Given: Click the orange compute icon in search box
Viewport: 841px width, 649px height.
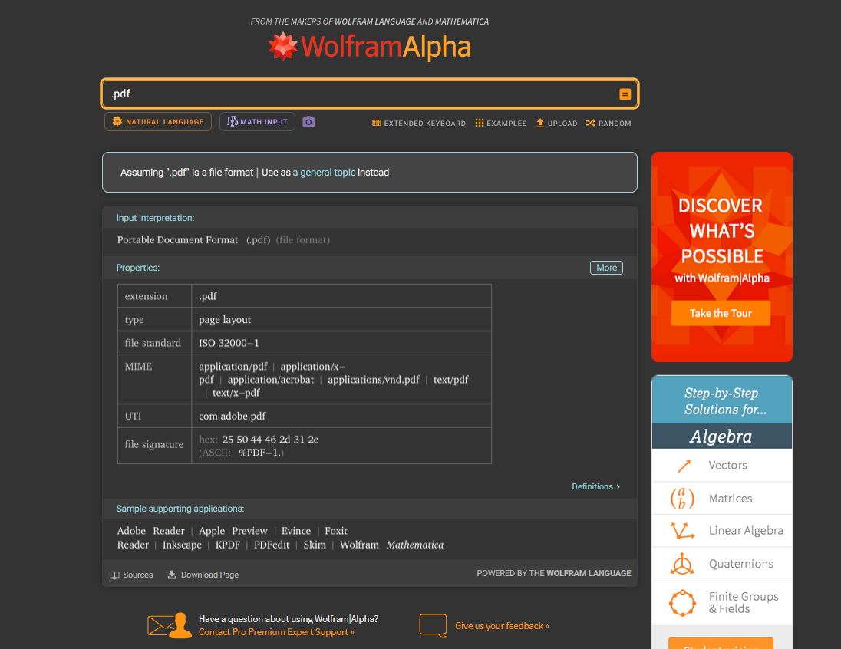Looking at the screenshot, I should coord(625,94).
